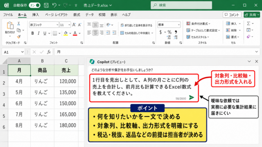Open the ヘルプ tab
The width and height of the screenshot is (262, 147).
click(x=126, y=15)
